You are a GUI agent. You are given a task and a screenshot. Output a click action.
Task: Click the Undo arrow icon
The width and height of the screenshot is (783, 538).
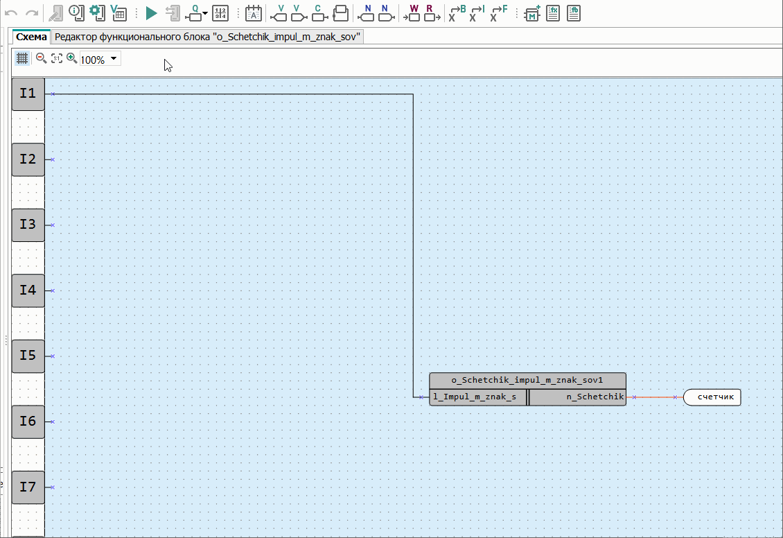[x=11, y=13]
